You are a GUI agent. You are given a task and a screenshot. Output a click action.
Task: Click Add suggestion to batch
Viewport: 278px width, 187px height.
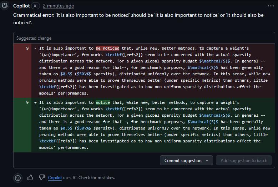244,160
